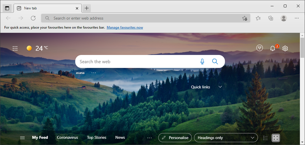Maximize the browser window
This screenshot has height=145, width=305.
click(x=285, y=6)
